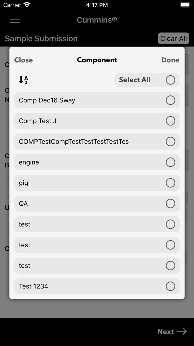Image resolution: width=194 pixels, height=346 pixels.
Task: Select the Comp Dec16 Sway component
Action: [x=171, y=100]
